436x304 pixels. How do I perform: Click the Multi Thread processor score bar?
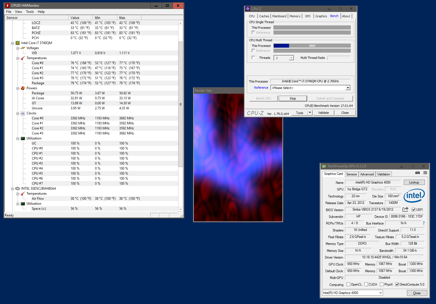(x=312, y=46)
